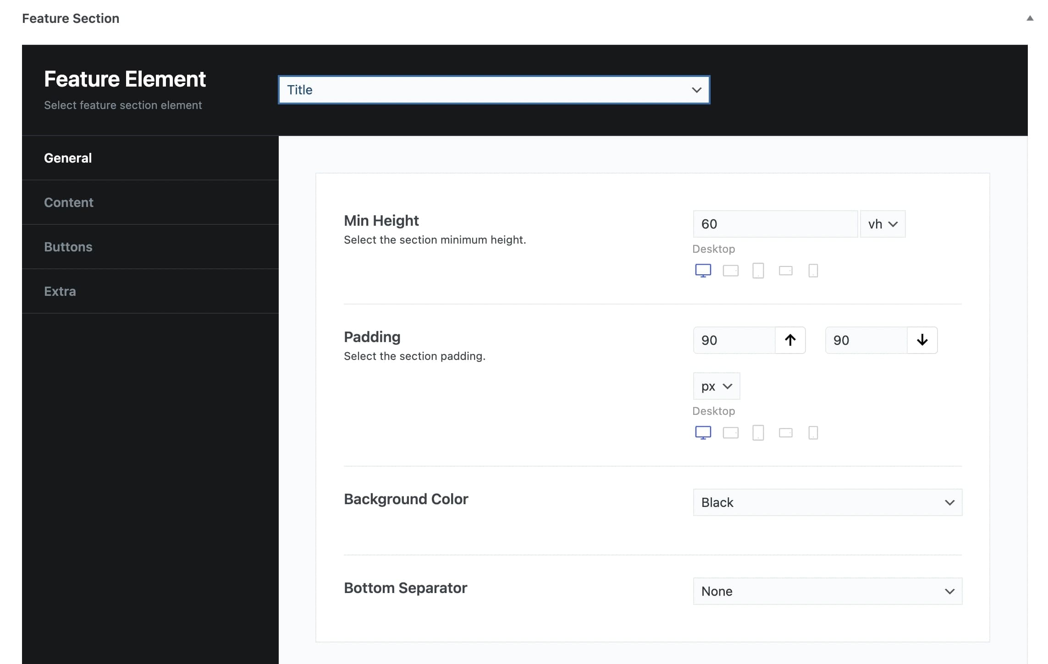Click the Min Height label
This screenshot has height=664, width=1048.
click(381, 221)
